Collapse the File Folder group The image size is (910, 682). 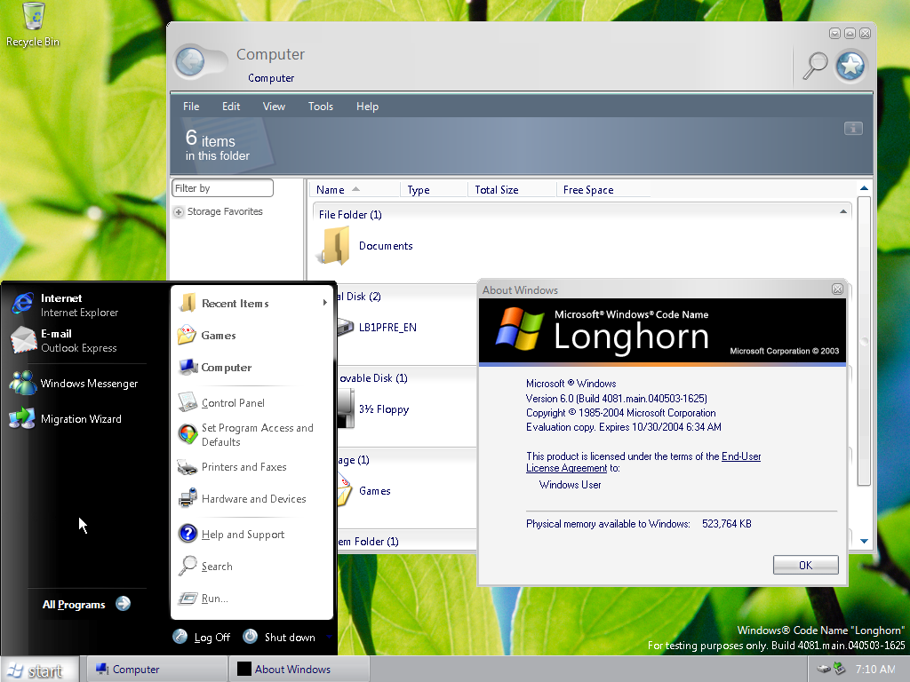tap(842, 212)
